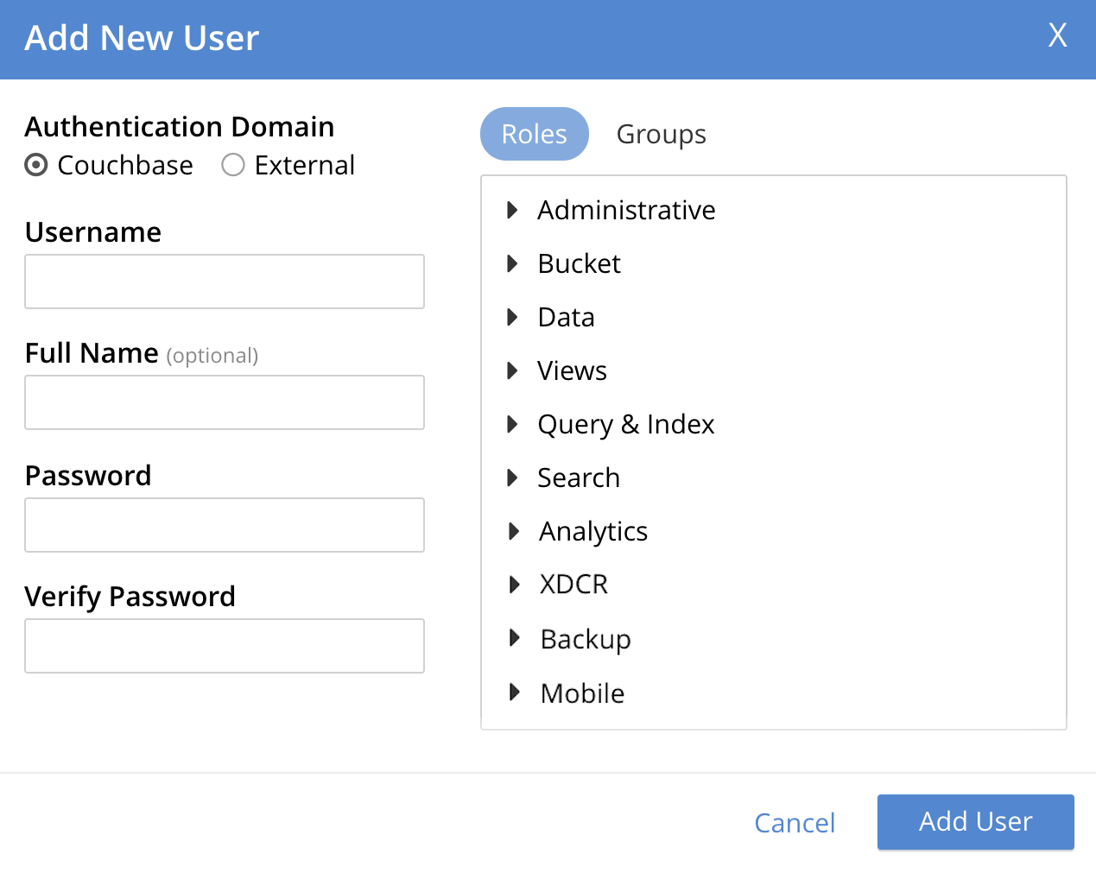
Task: Click into the Password field
Action: [225, 525]
